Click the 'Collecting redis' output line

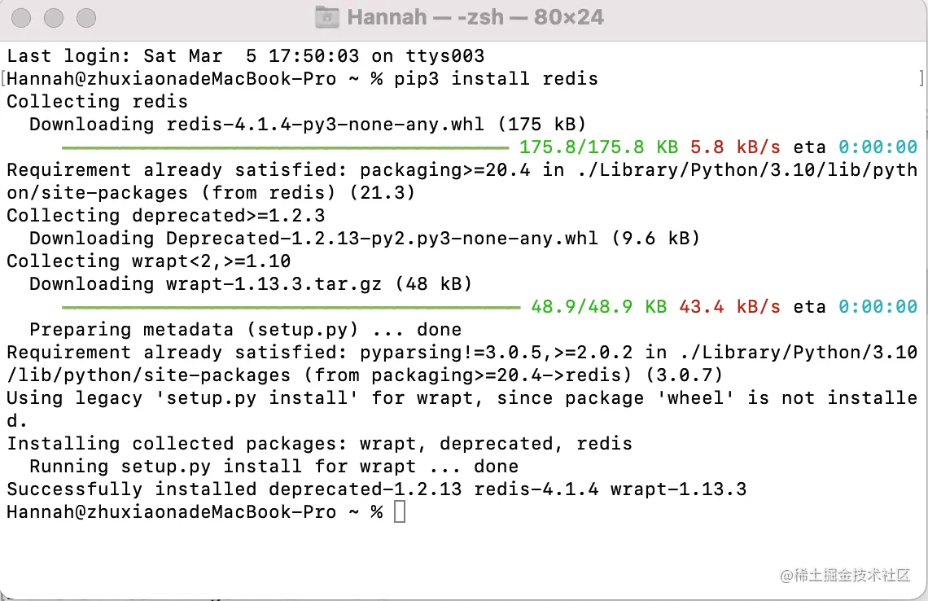point(97,102)
